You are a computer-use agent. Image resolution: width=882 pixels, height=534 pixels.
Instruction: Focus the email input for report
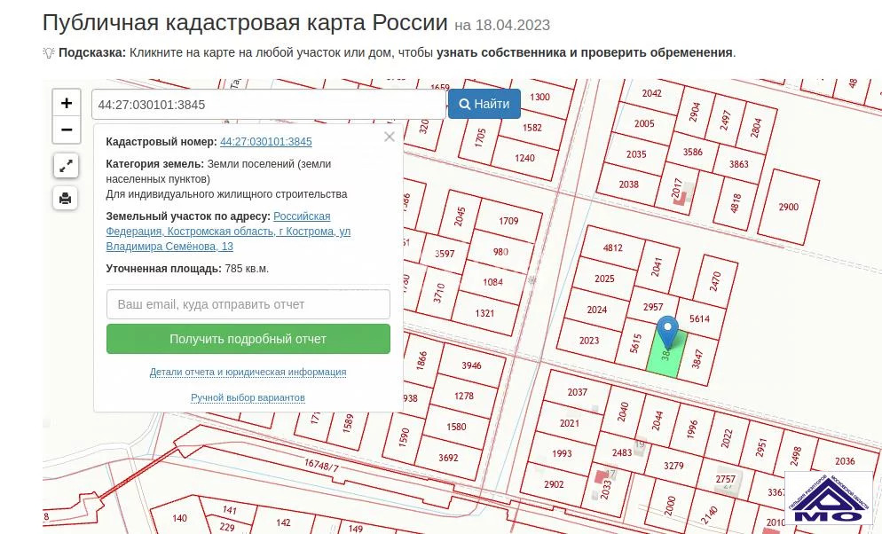[248, 304]
